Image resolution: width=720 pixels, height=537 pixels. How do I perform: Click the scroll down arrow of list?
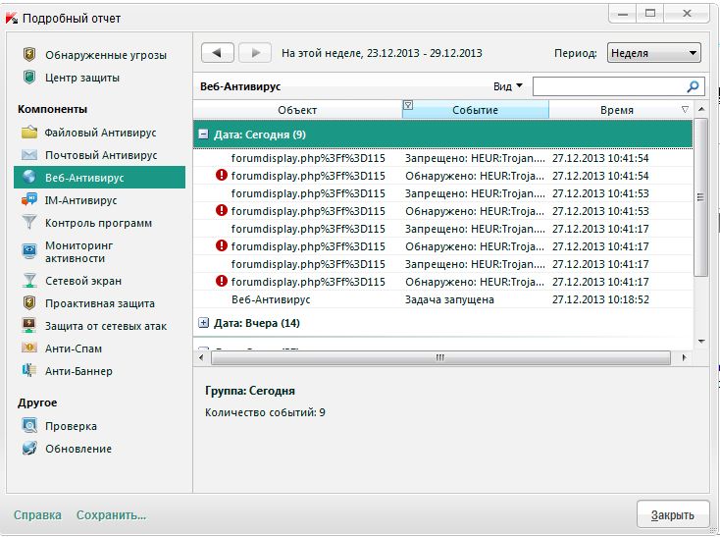[701, 341]
